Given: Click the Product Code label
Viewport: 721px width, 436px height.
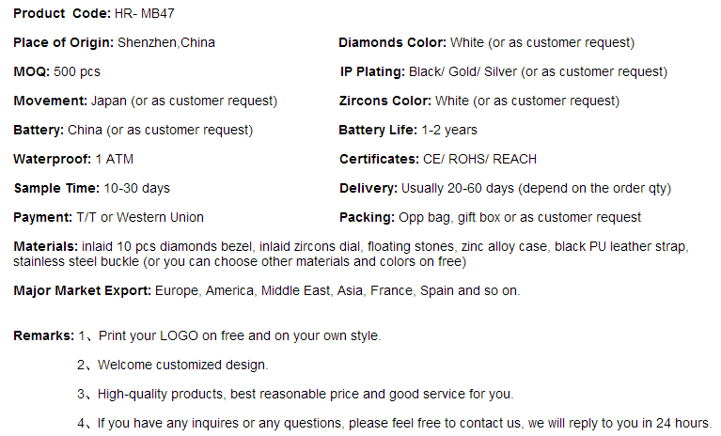Looking at the screenshot, I should click(62, 13).
